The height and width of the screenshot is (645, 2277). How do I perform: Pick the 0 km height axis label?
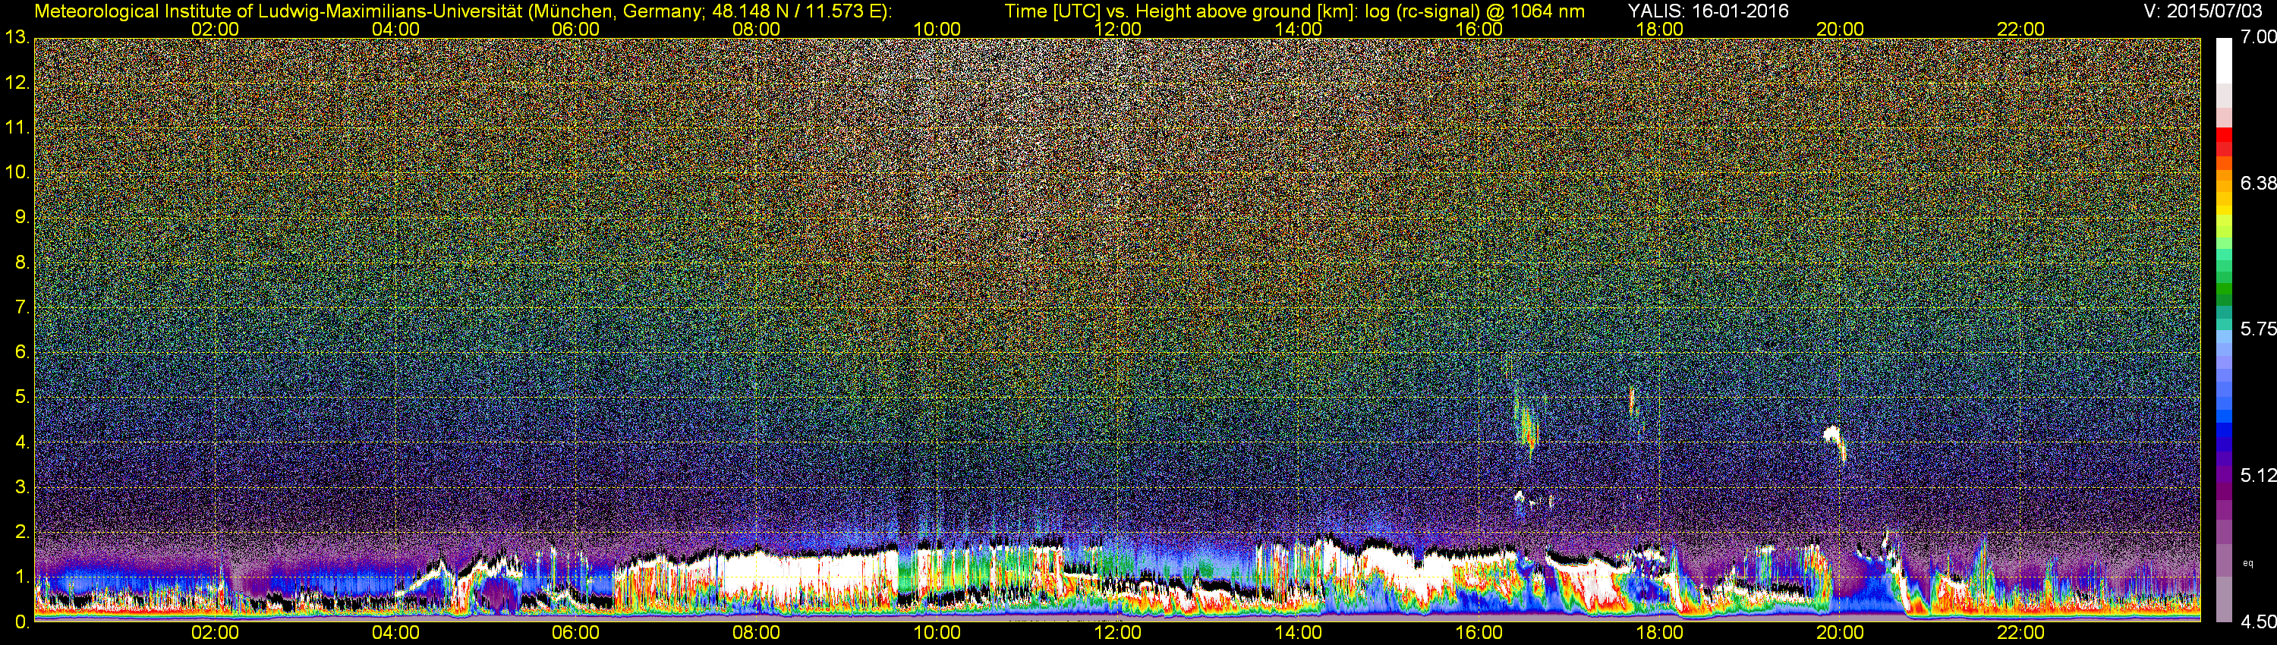pos(22,623)
